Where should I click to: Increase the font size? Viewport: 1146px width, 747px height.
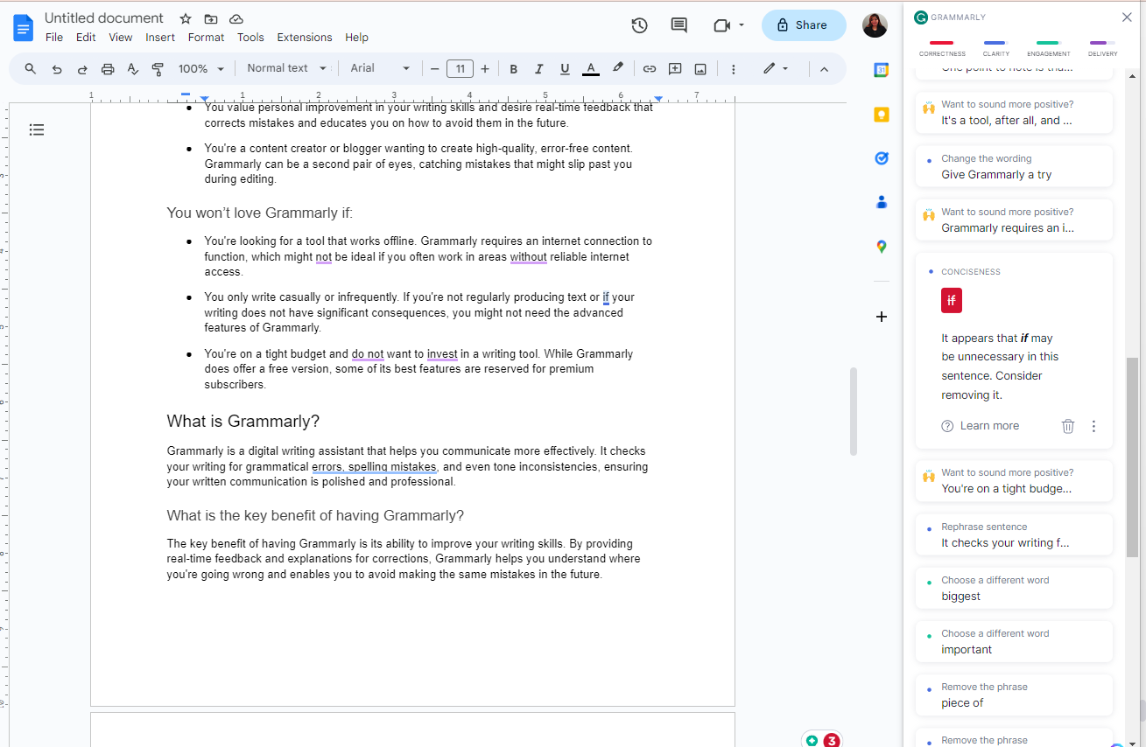click(485, 68)
